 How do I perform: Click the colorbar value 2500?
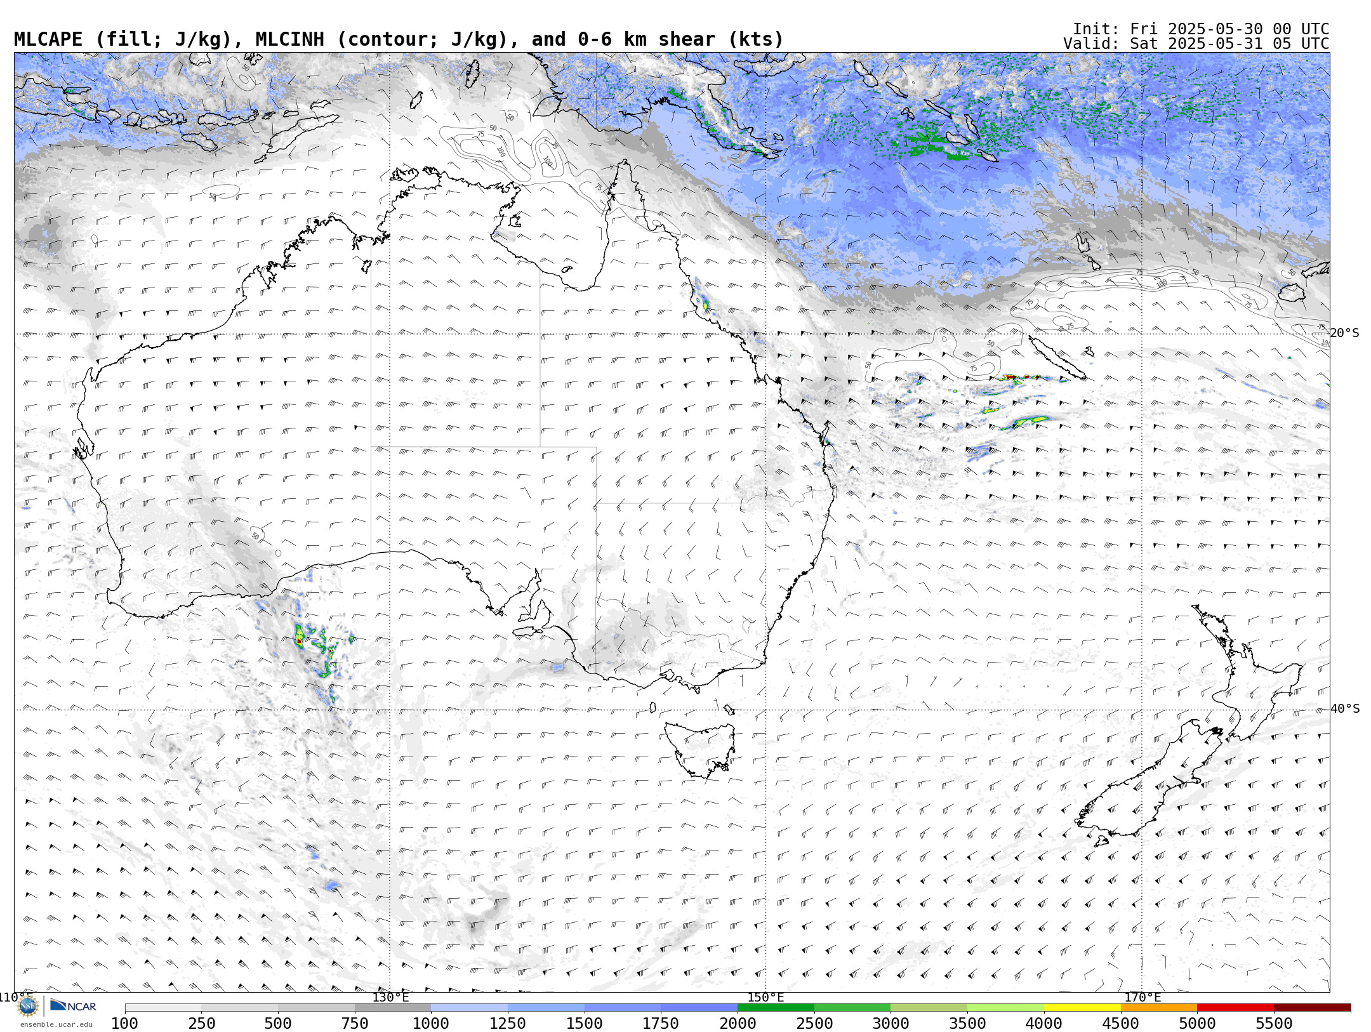pos(814,1023)
